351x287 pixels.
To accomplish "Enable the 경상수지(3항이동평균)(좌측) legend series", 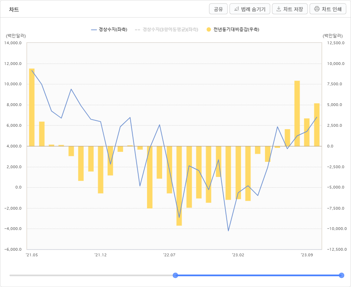I will 167,29.
